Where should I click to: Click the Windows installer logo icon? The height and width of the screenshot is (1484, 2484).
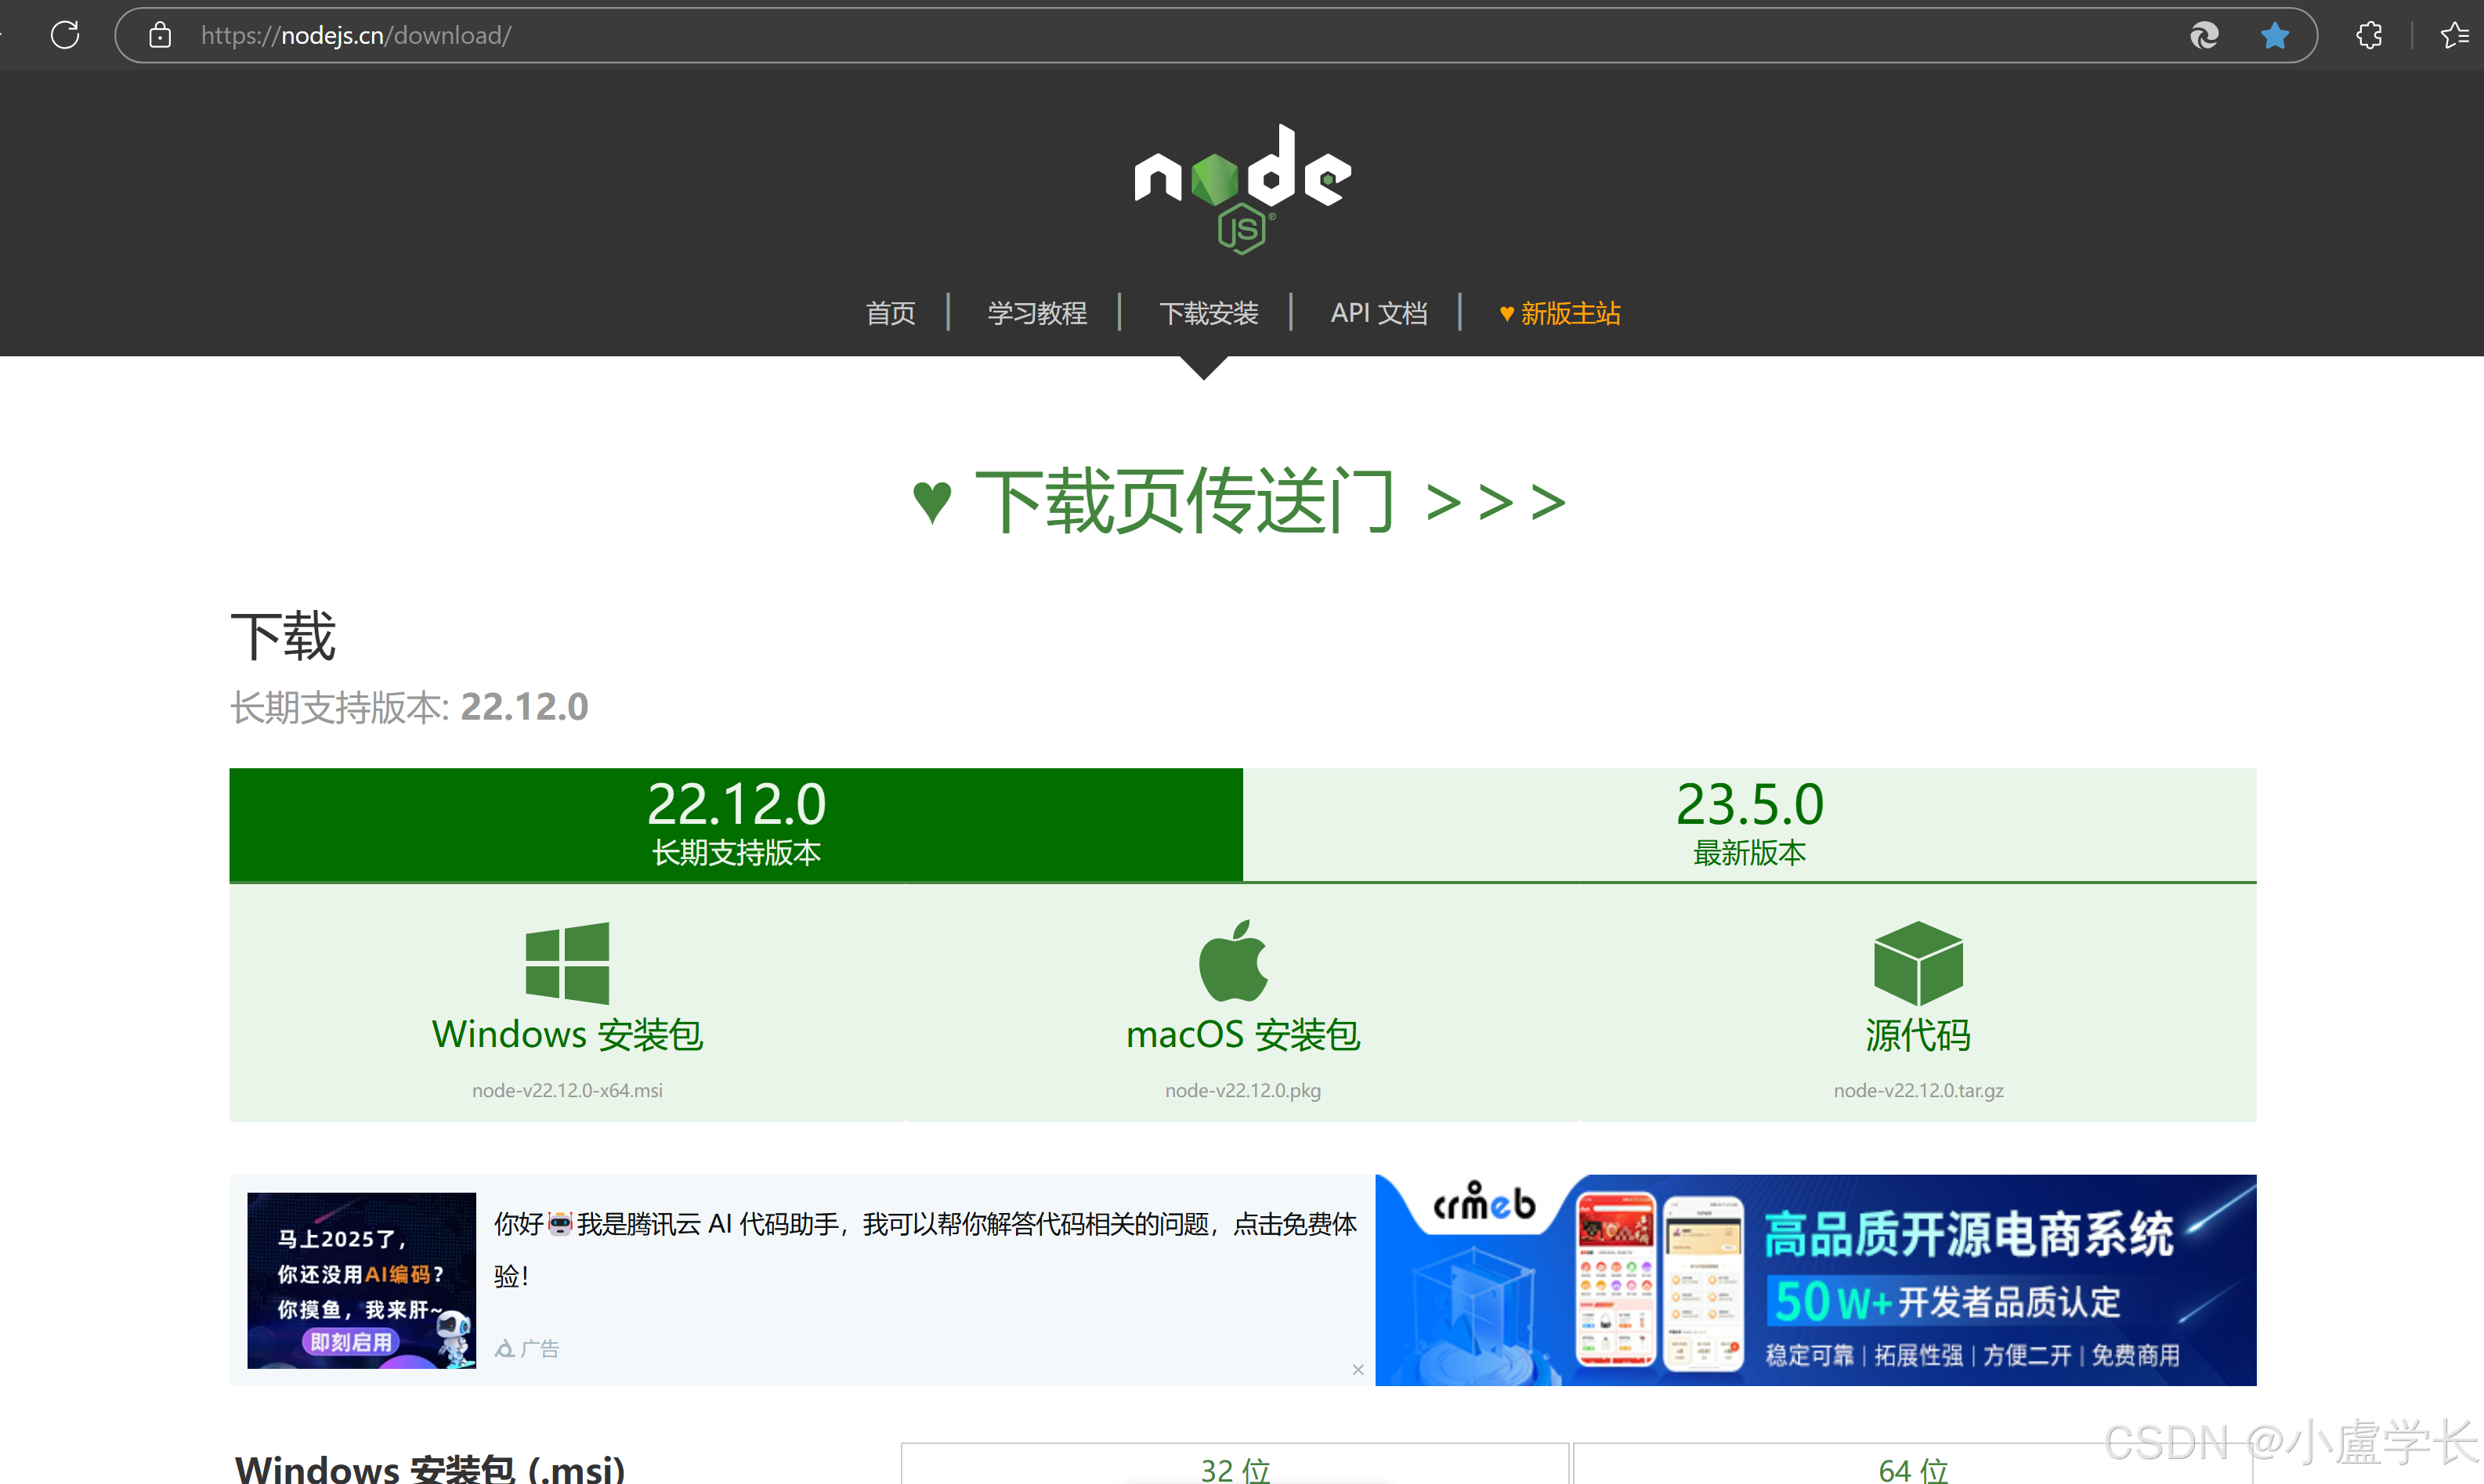[x=567, y=962]
